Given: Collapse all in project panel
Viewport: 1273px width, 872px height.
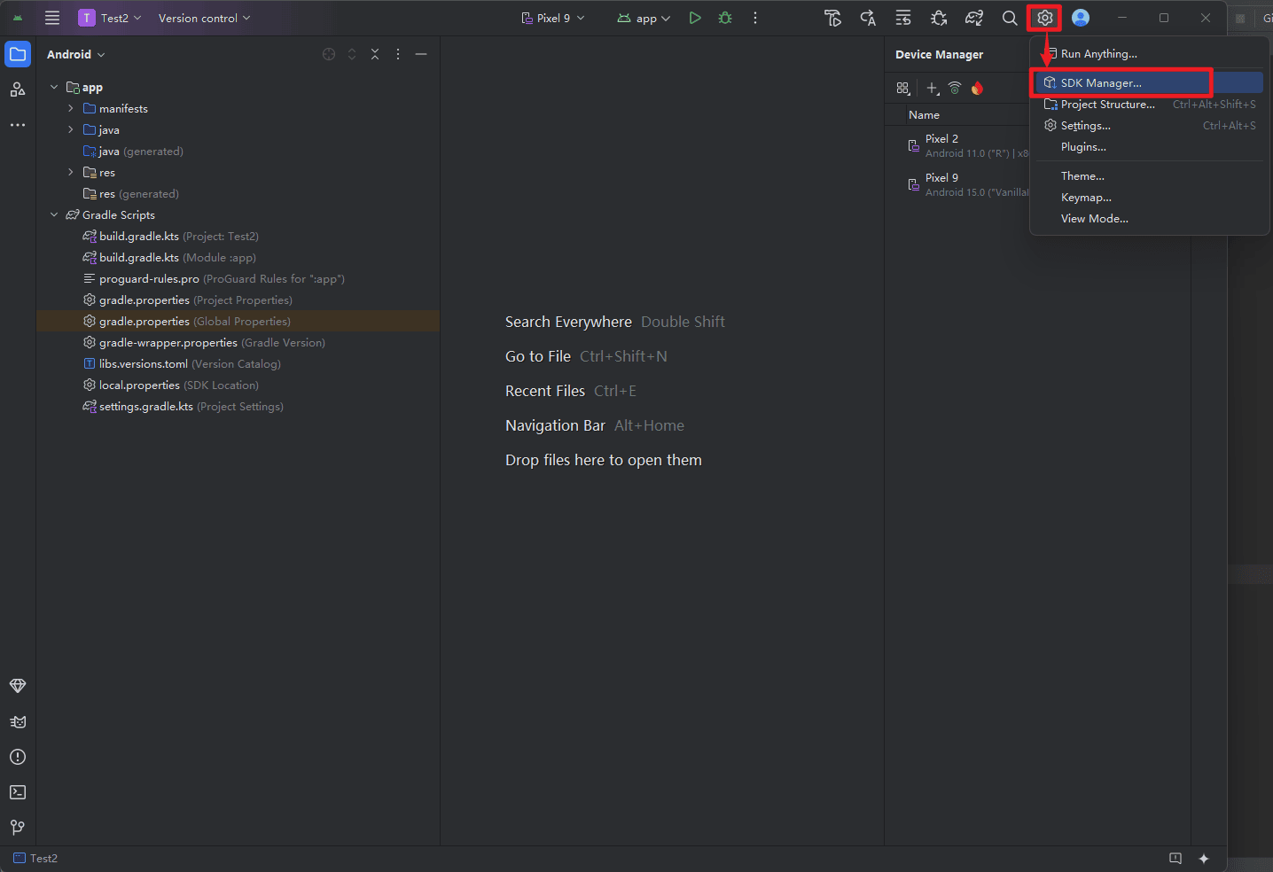Looking at the screenshot, I should click(x=375, y=54).
